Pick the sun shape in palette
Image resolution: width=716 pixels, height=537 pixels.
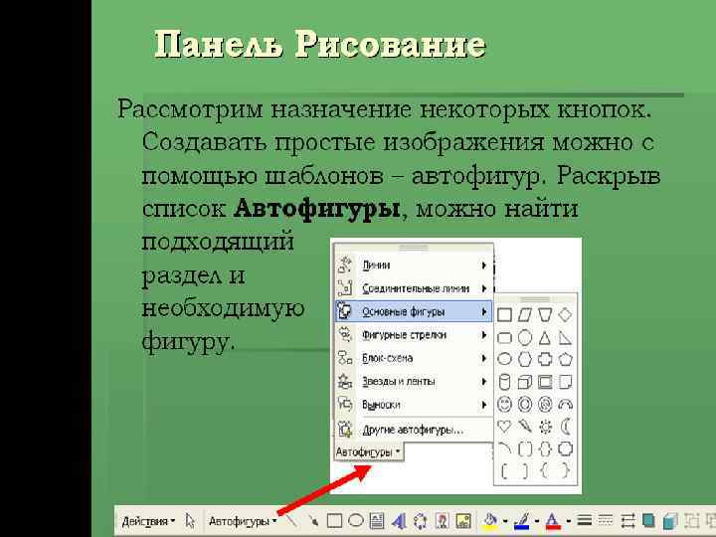tap(545, 427)
